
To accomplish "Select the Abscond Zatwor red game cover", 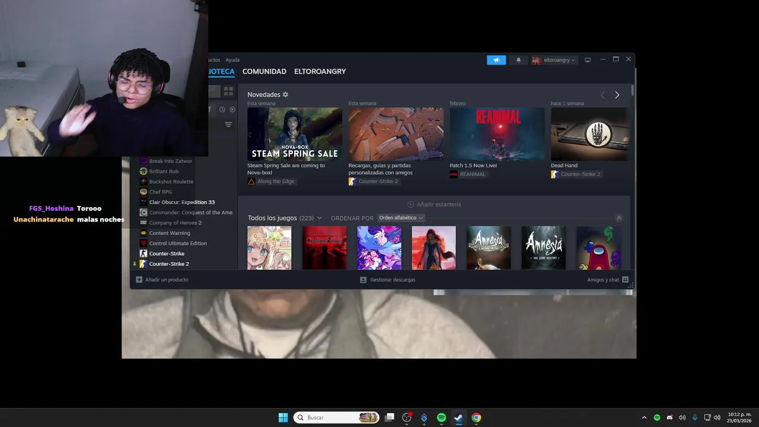I will (x=324, y=248).
